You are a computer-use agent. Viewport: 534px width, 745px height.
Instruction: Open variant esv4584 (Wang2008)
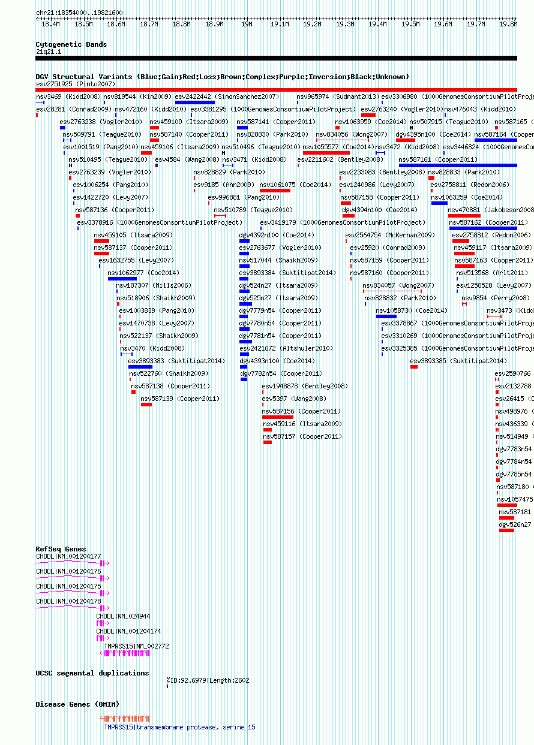(x=187, y=159)
